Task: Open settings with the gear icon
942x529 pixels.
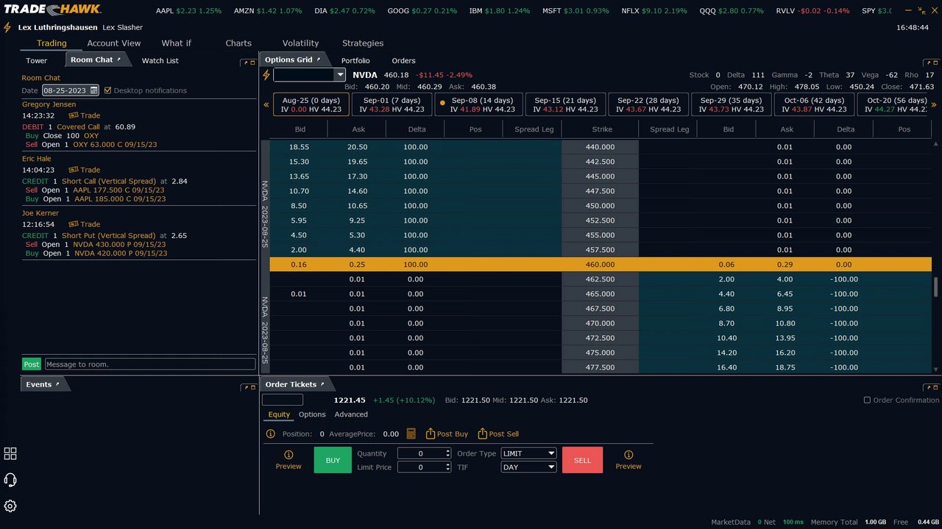Action: [x=10, y=506]
